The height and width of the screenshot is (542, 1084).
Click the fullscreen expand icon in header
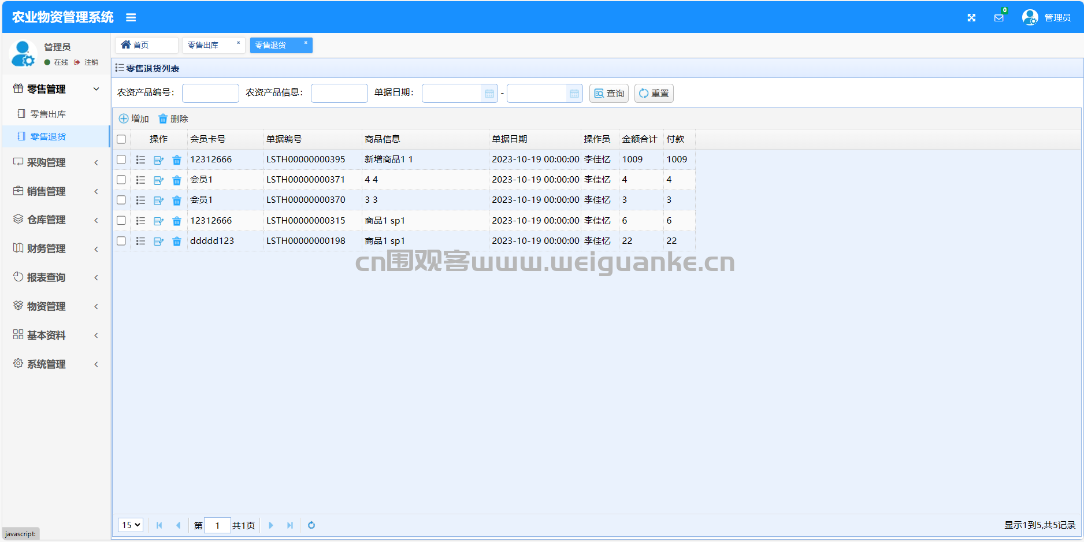click(971, 18)
